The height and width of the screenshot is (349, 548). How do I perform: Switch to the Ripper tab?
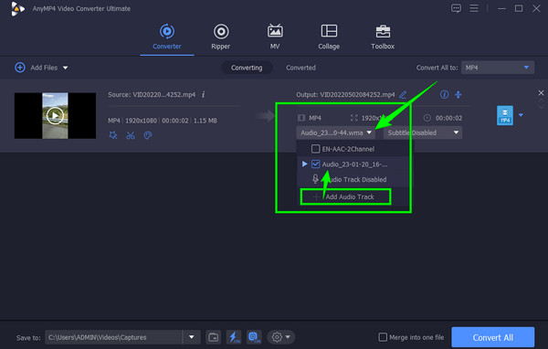[221, 37]
